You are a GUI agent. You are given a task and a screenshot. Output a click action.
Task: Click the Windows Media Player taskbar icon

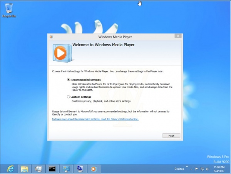[94, 169]
